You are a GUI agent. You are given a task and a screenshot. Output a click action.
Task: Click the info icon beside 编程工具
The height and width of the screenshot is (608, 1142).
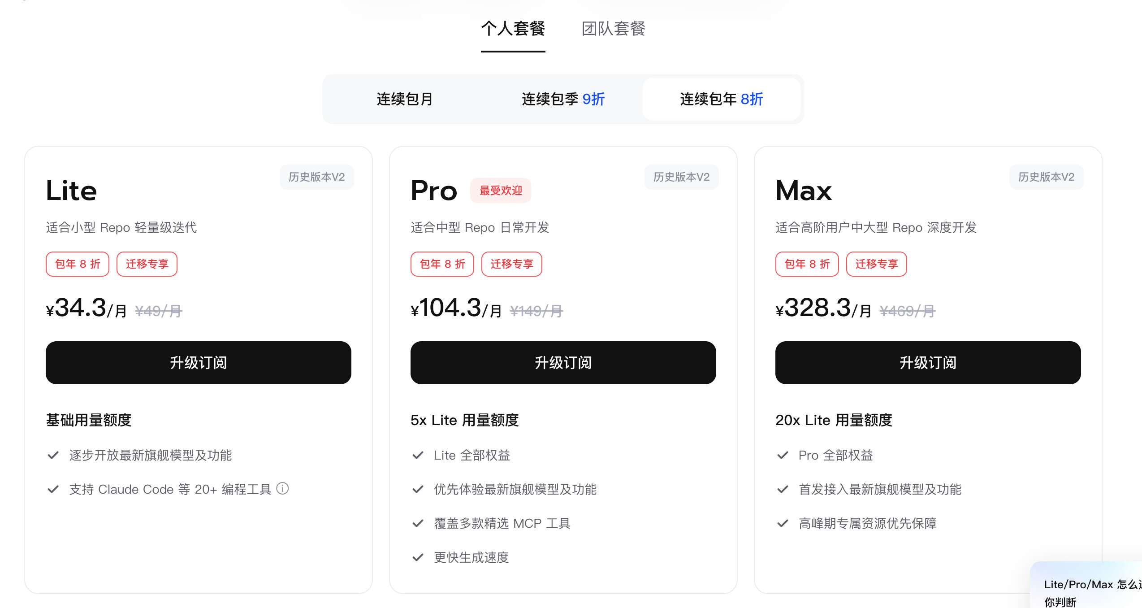click(282, 488)
